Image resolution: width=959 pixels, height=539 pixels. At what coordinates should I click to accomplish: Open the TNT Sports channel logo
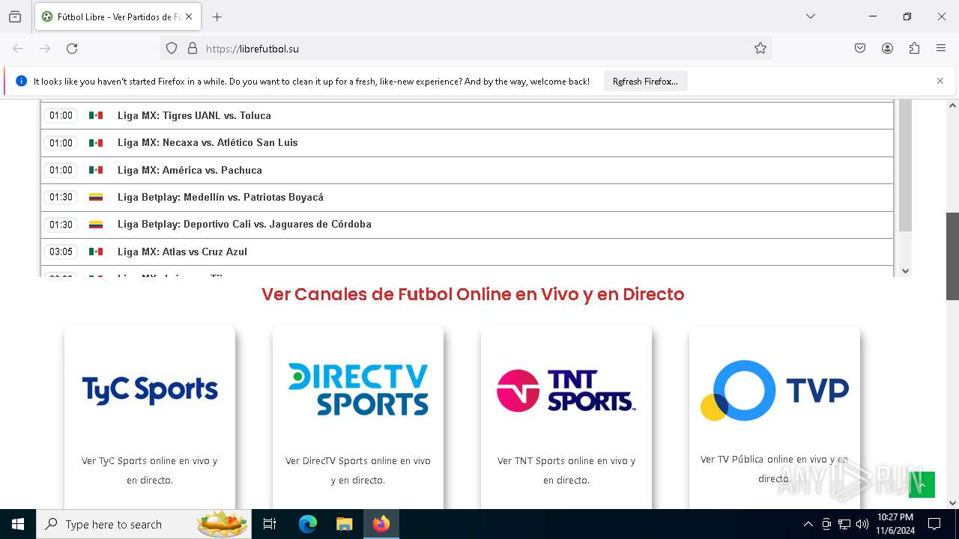point(566,390)
